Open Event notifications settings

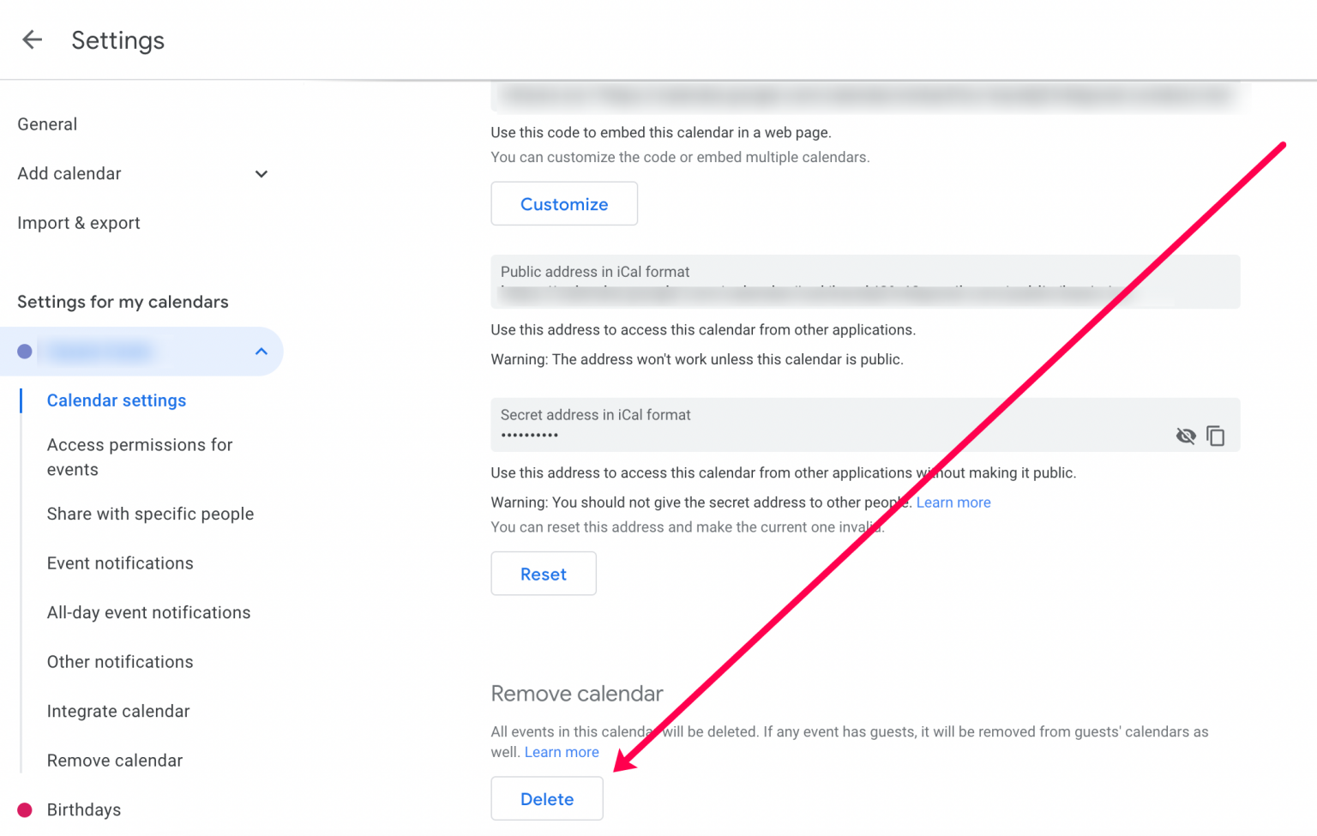coord(119,563)
